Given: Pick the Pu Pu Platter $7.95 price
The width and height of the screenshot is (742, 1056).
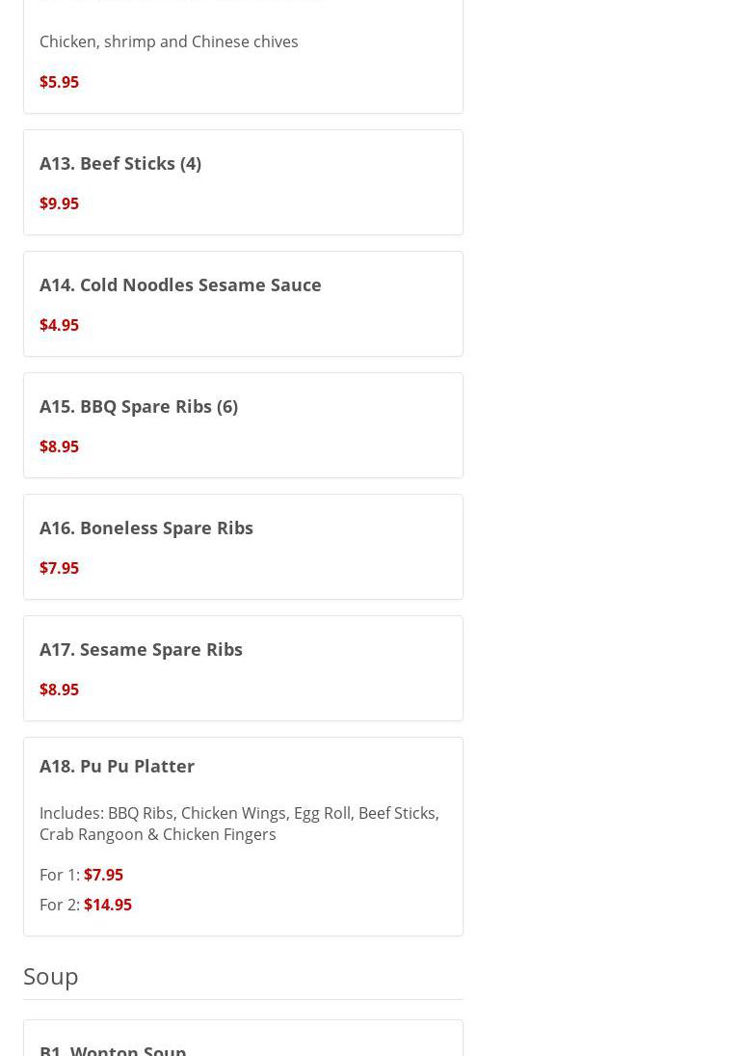Looking at the screenshot, I should [x=103, y=875].
